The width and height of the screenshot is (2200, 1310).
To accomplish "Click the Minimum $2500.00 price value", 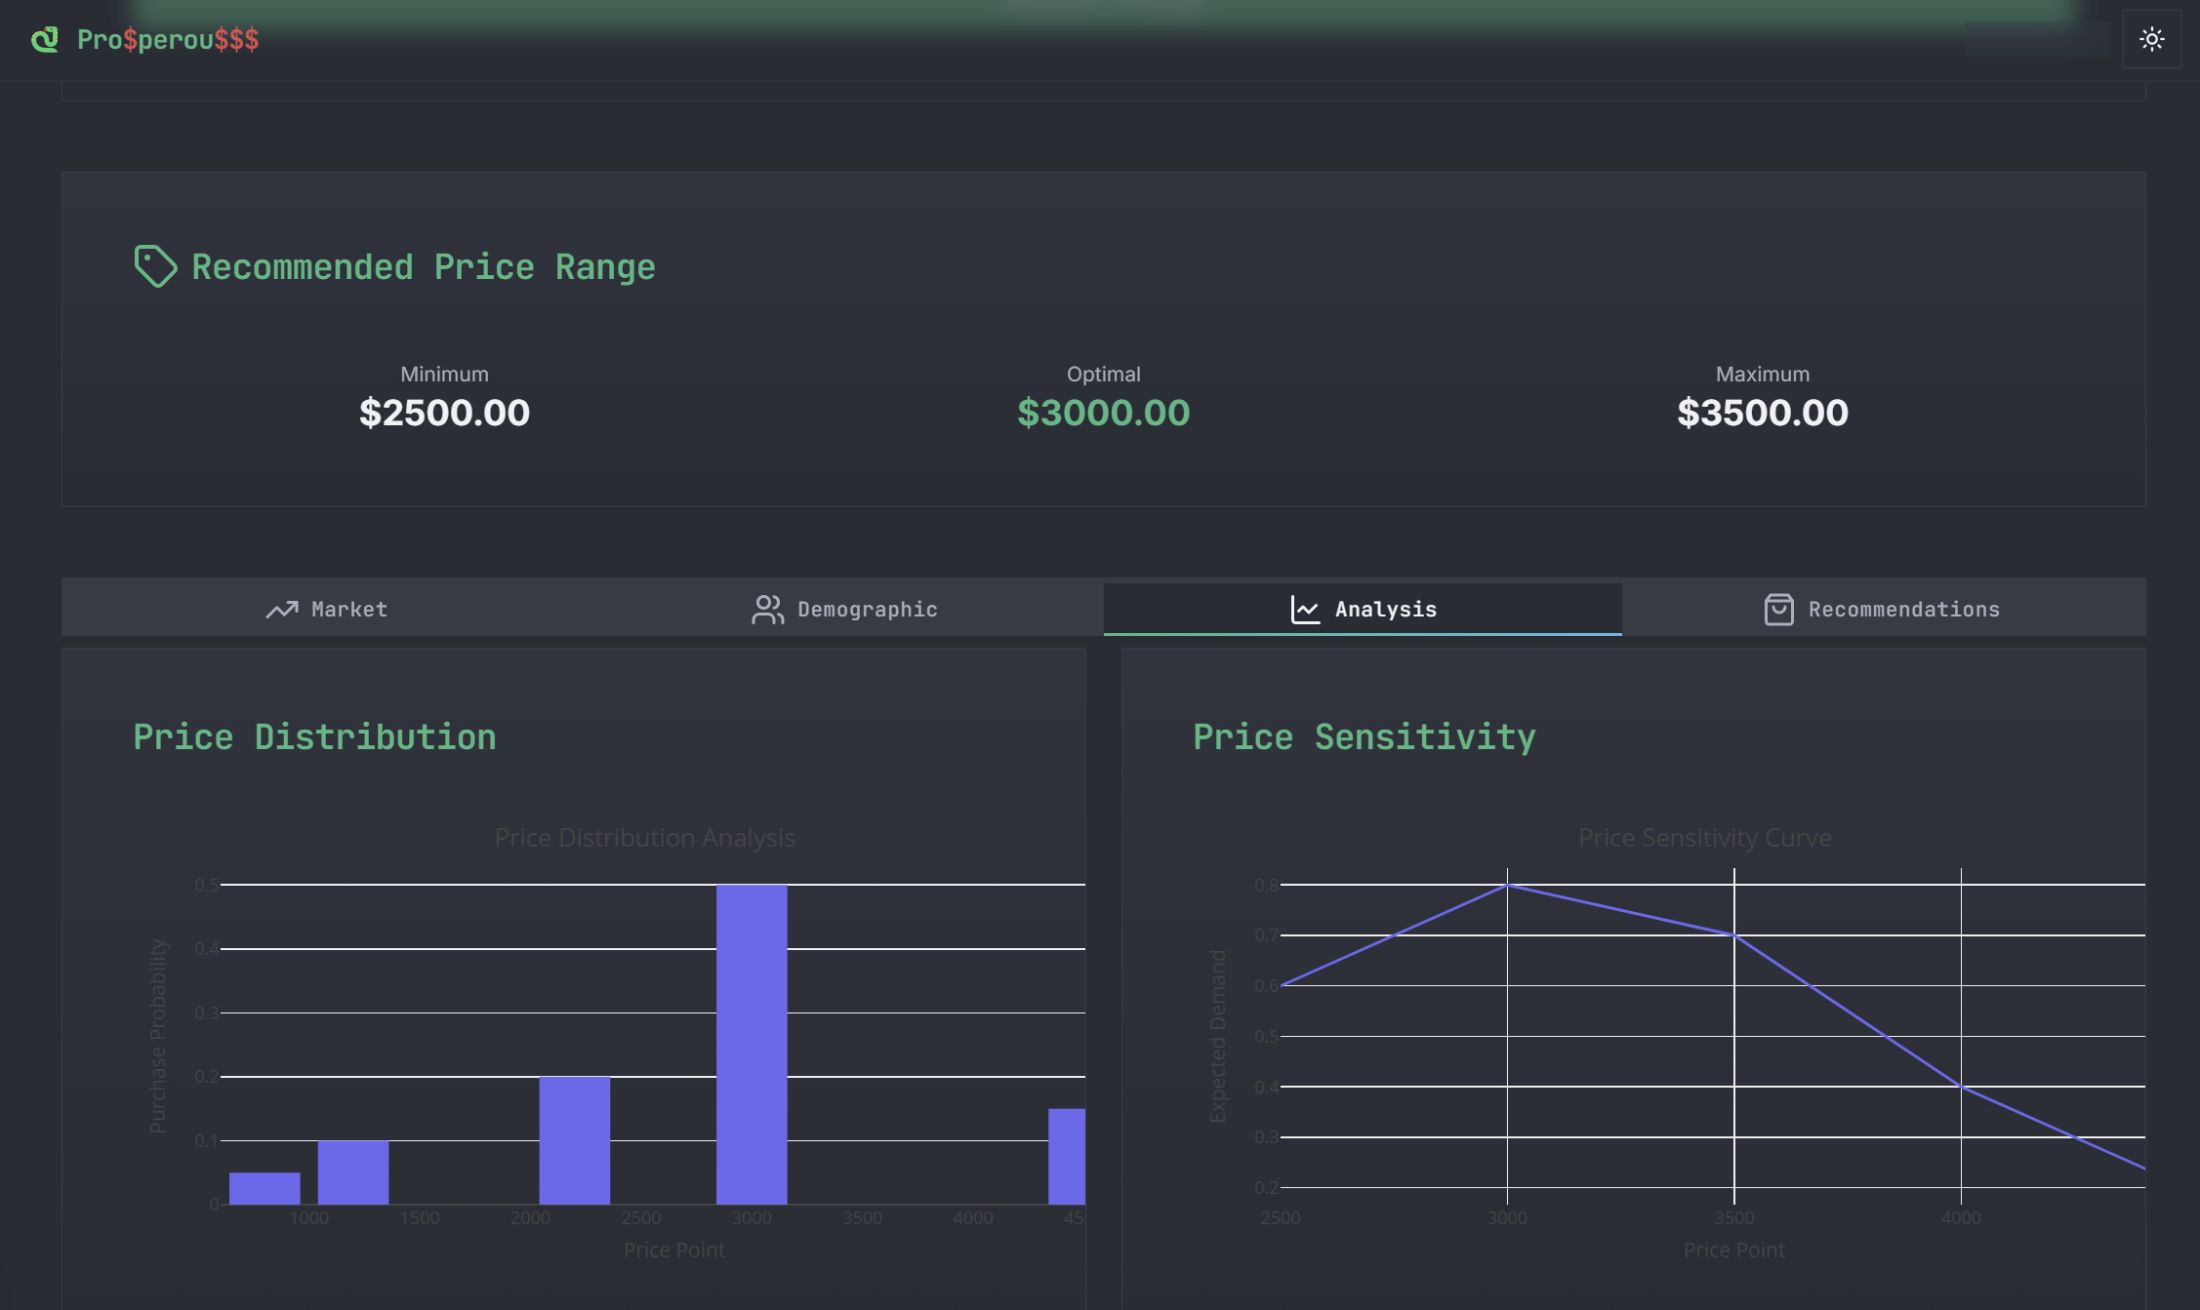I will click(444, 413).
